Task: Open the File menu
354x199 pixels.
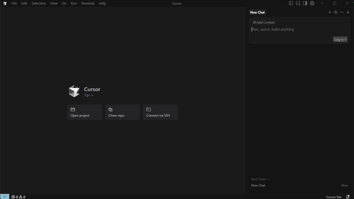Action: pos(14,3)
